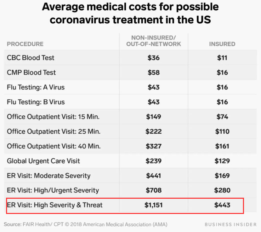The width and height of the screenshot is (261, 232).
Task: Click the $1,151 non-insured cost value
Action: click(154, 205)
